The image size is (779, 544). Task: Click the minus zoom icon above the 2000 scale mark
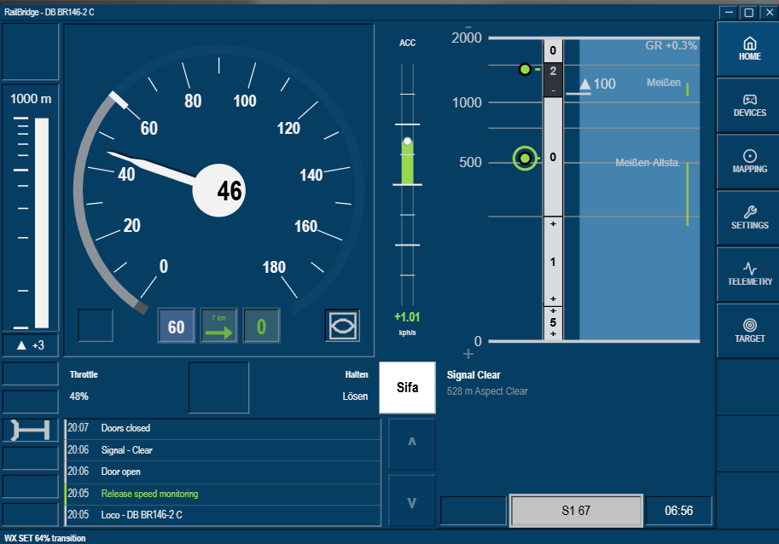(x=468, y=28)
